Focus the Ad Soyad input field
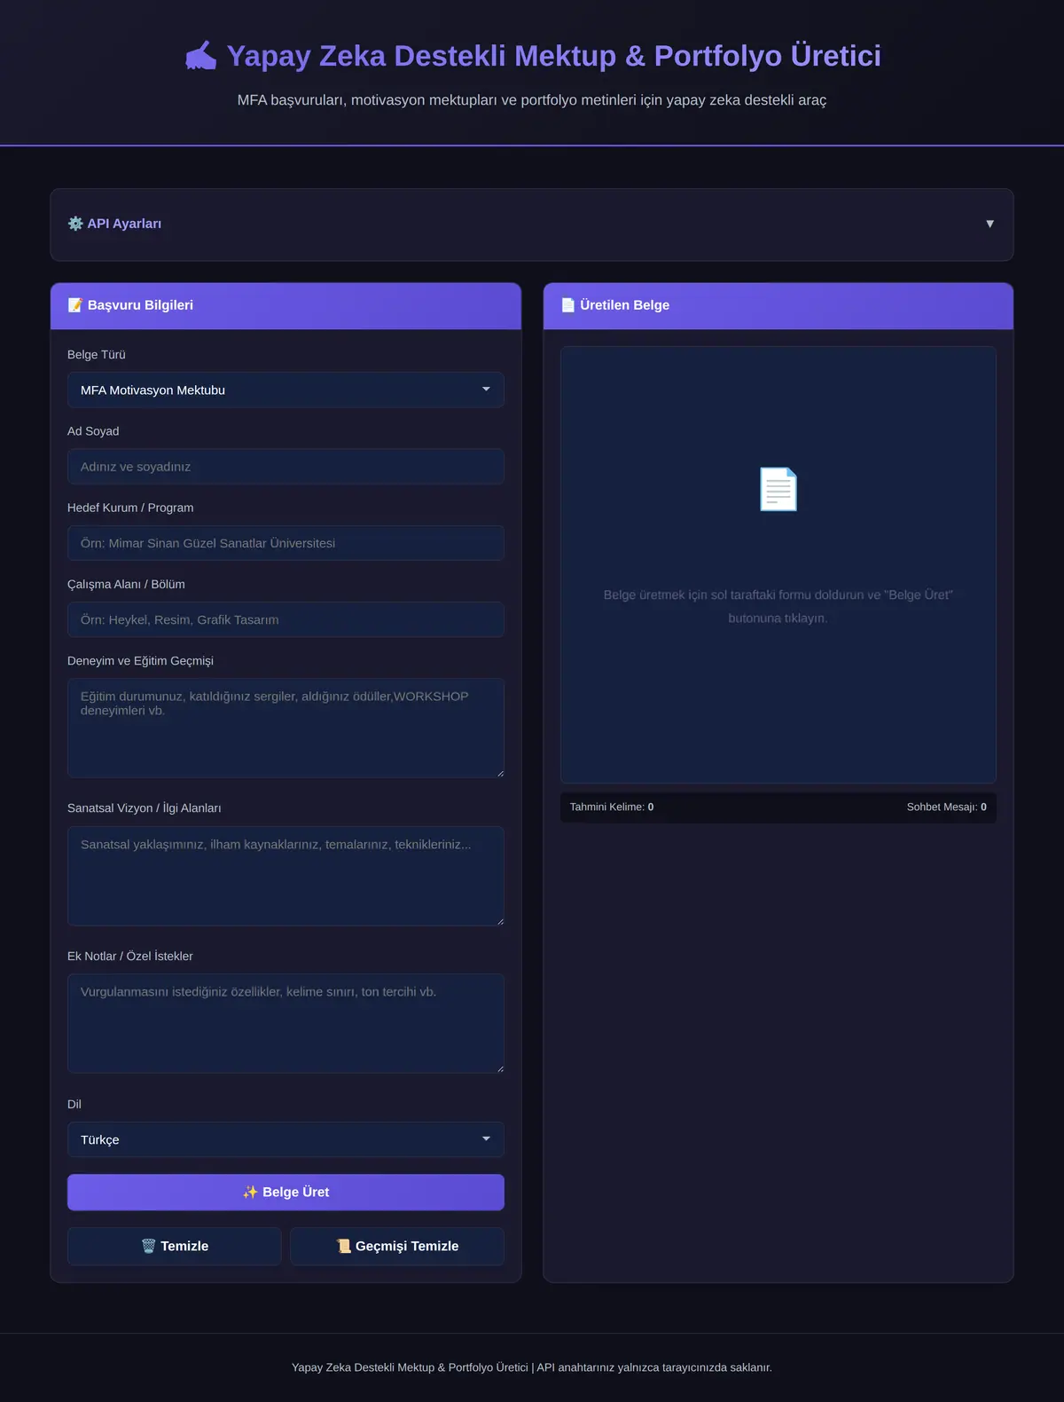This screenshot has height=1402, width=1064. (x=286, y=467)
